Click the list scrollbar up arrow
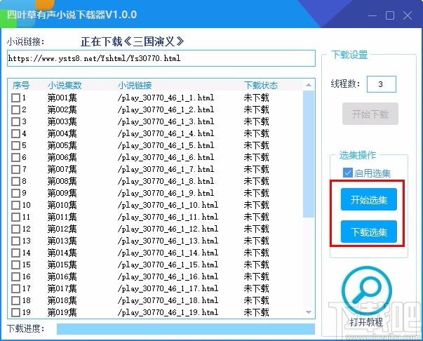 [x=309, y=85]
